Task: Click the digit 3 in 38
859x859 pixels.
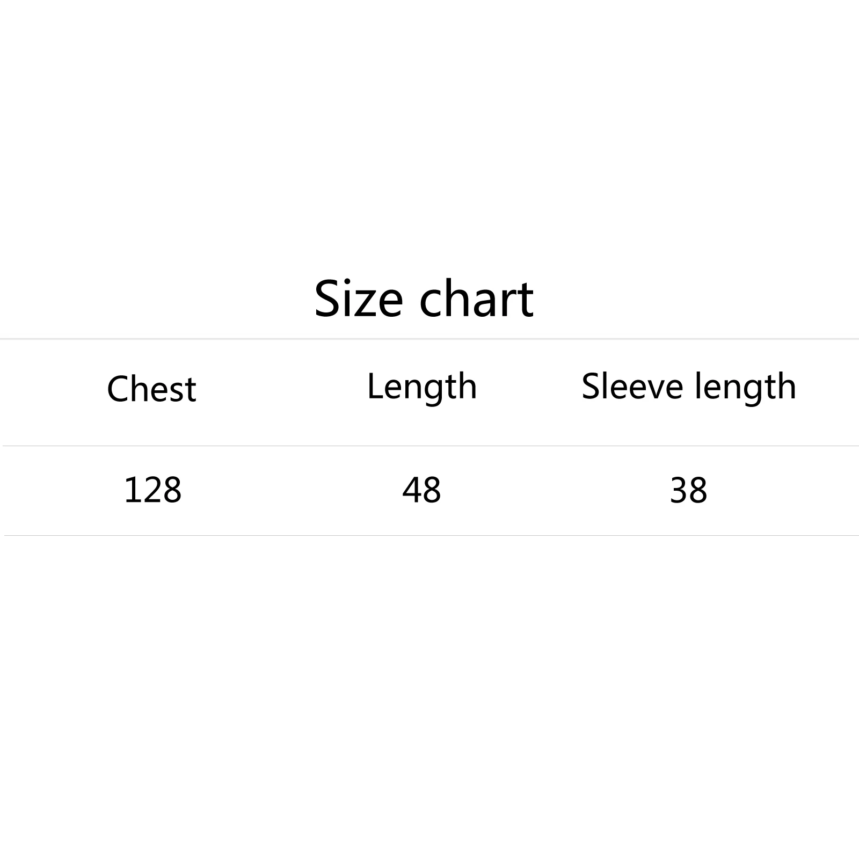Action: (679, 490)
